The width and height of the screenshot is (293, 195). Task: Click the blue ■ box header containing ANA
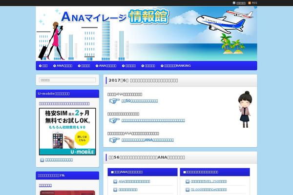pyautogui.click(x=143, y=172)
